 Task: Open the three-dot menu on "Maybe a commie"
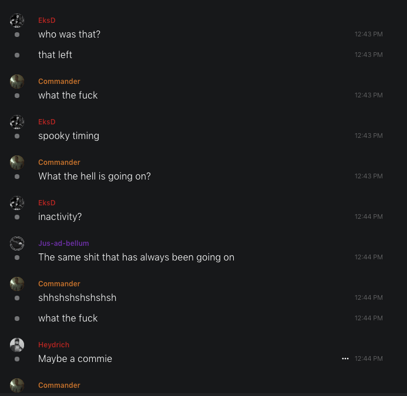point(345,358)
